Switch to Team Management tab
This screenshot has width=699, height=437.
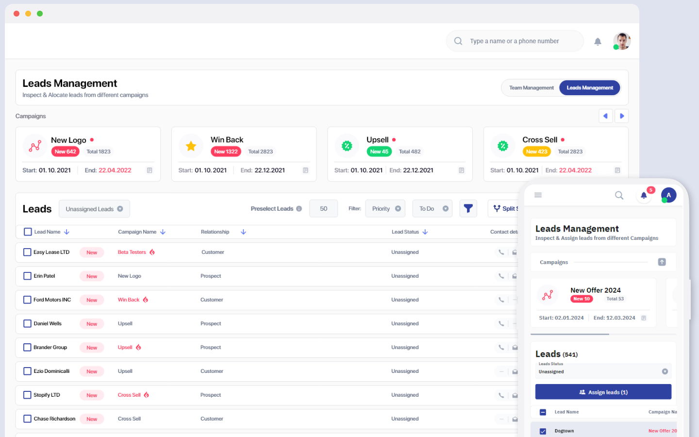click(x=531, y=88)
